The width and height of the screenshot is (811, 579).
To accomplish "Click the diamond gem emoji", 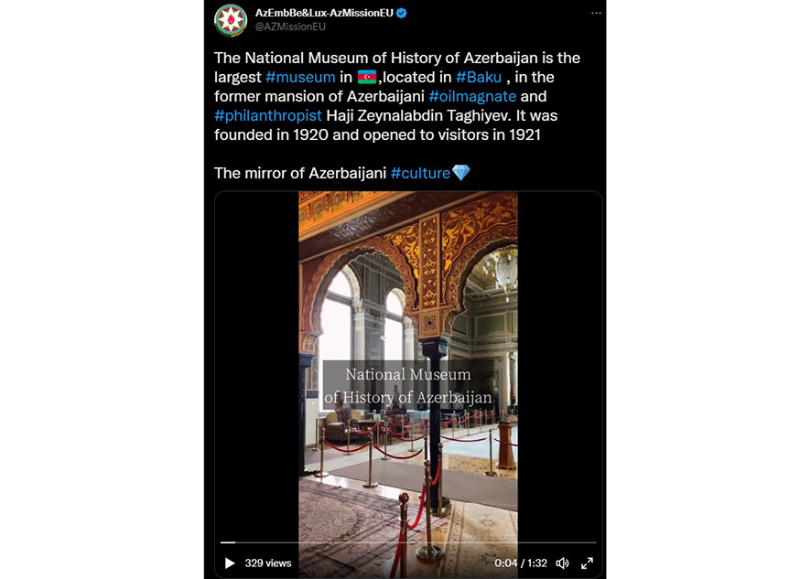I will point(460,172).
